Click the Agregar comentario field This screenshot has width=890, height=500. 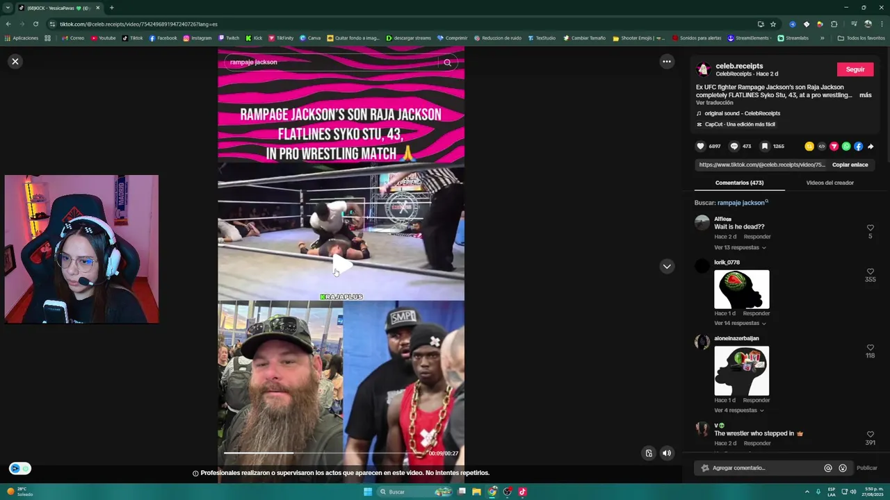759,468
